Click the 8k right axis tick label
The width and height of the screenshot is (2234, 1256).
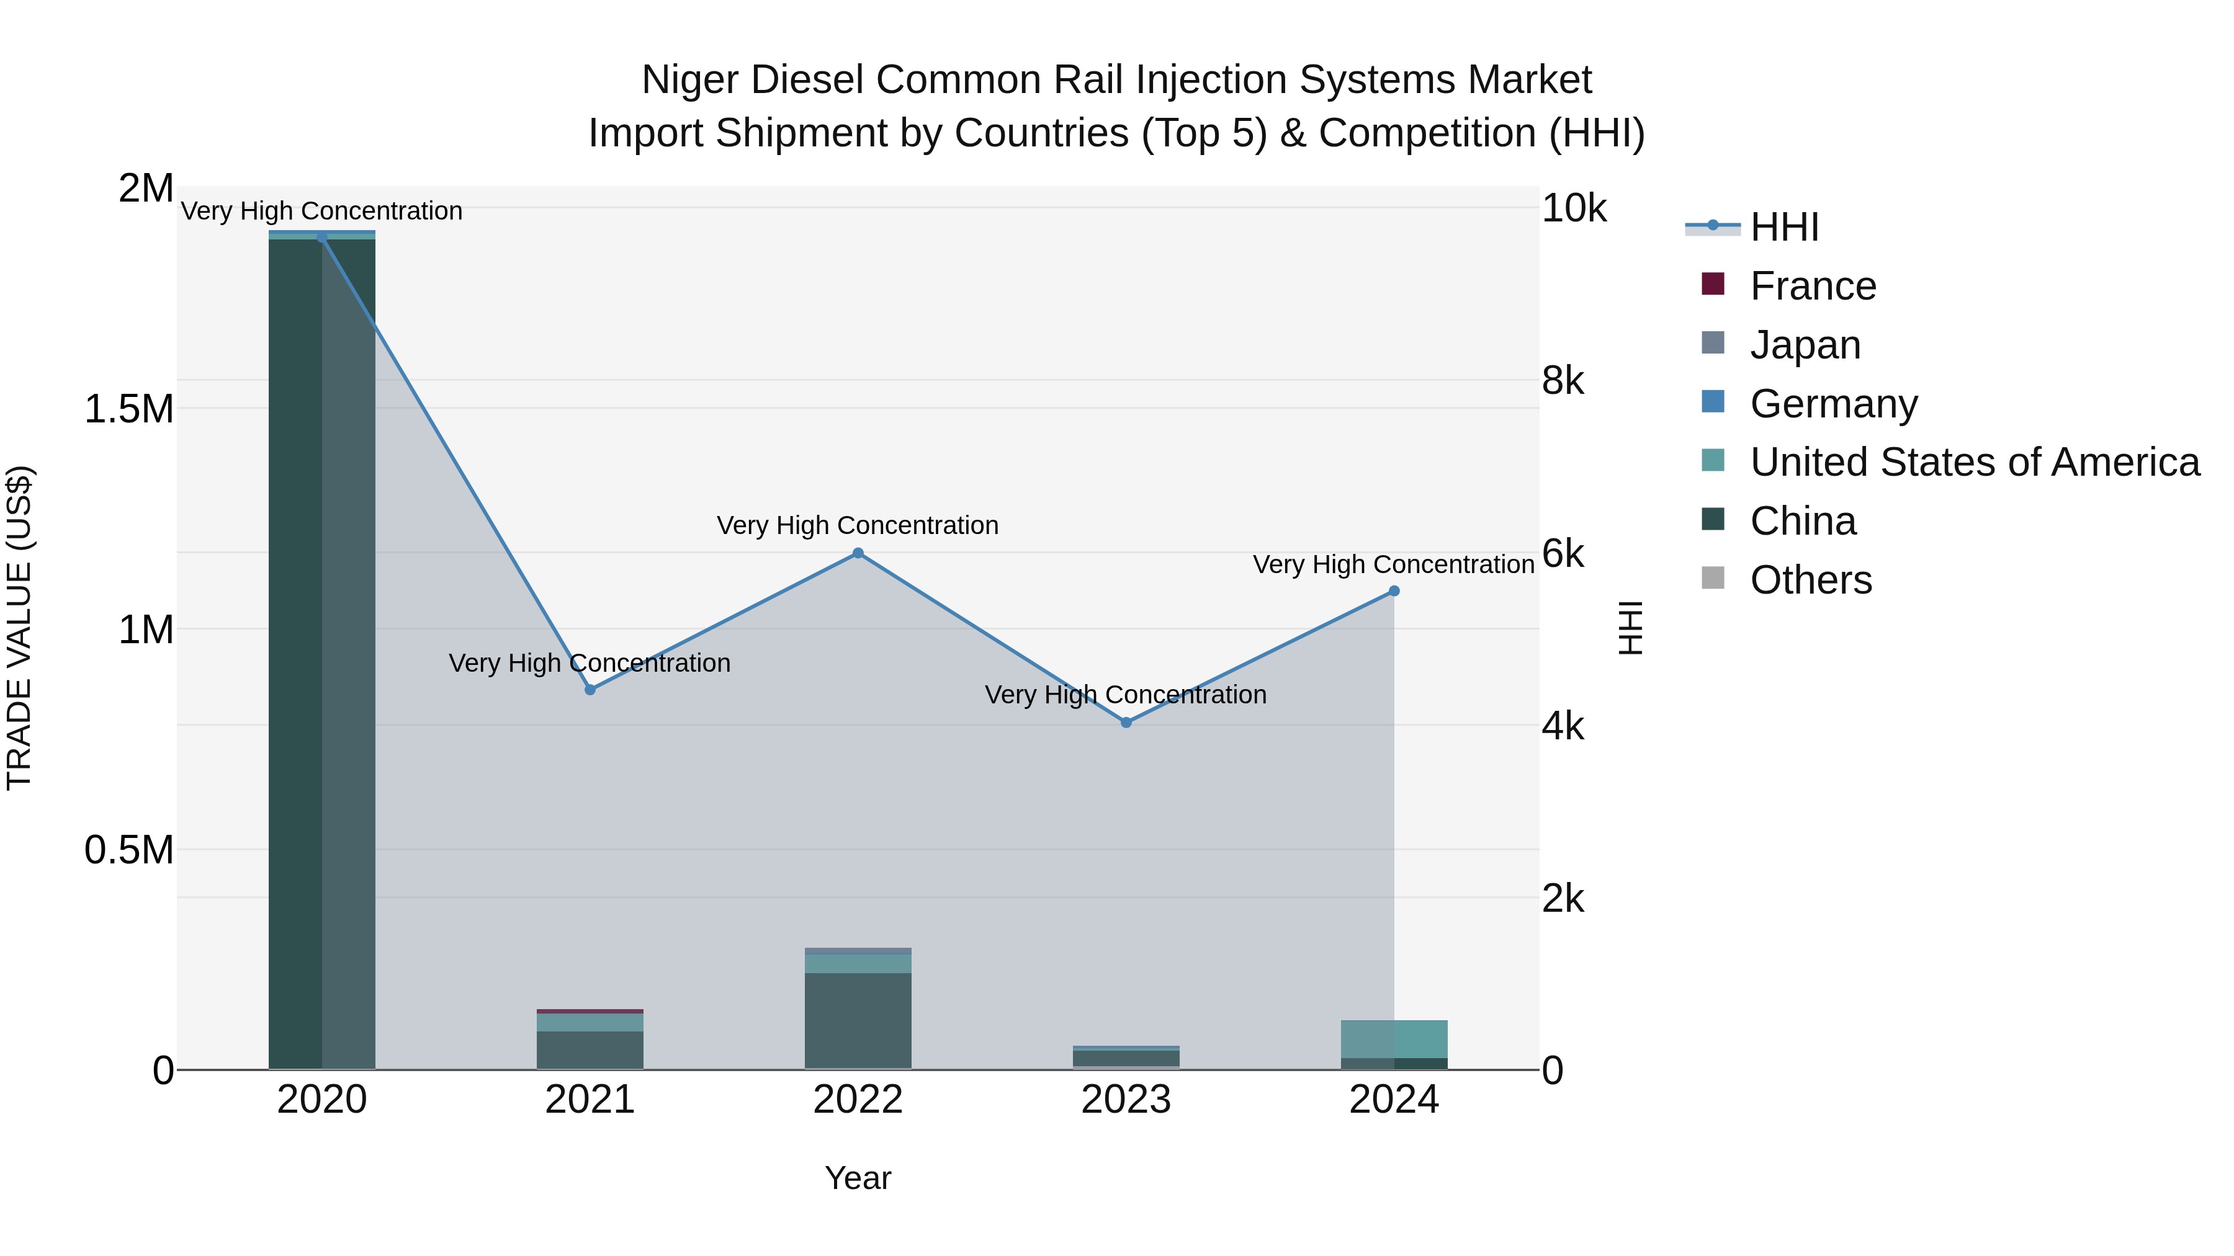1563,381
